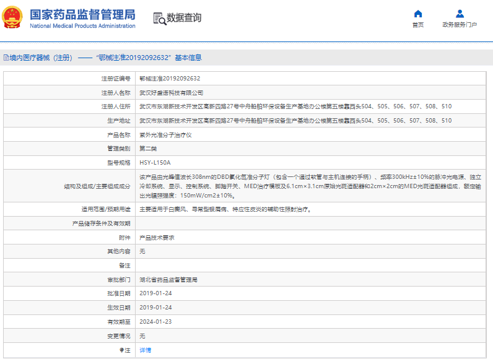Click 政务服务门户 label
This screenshot has width=493, height=359.
tap(460, 25)
